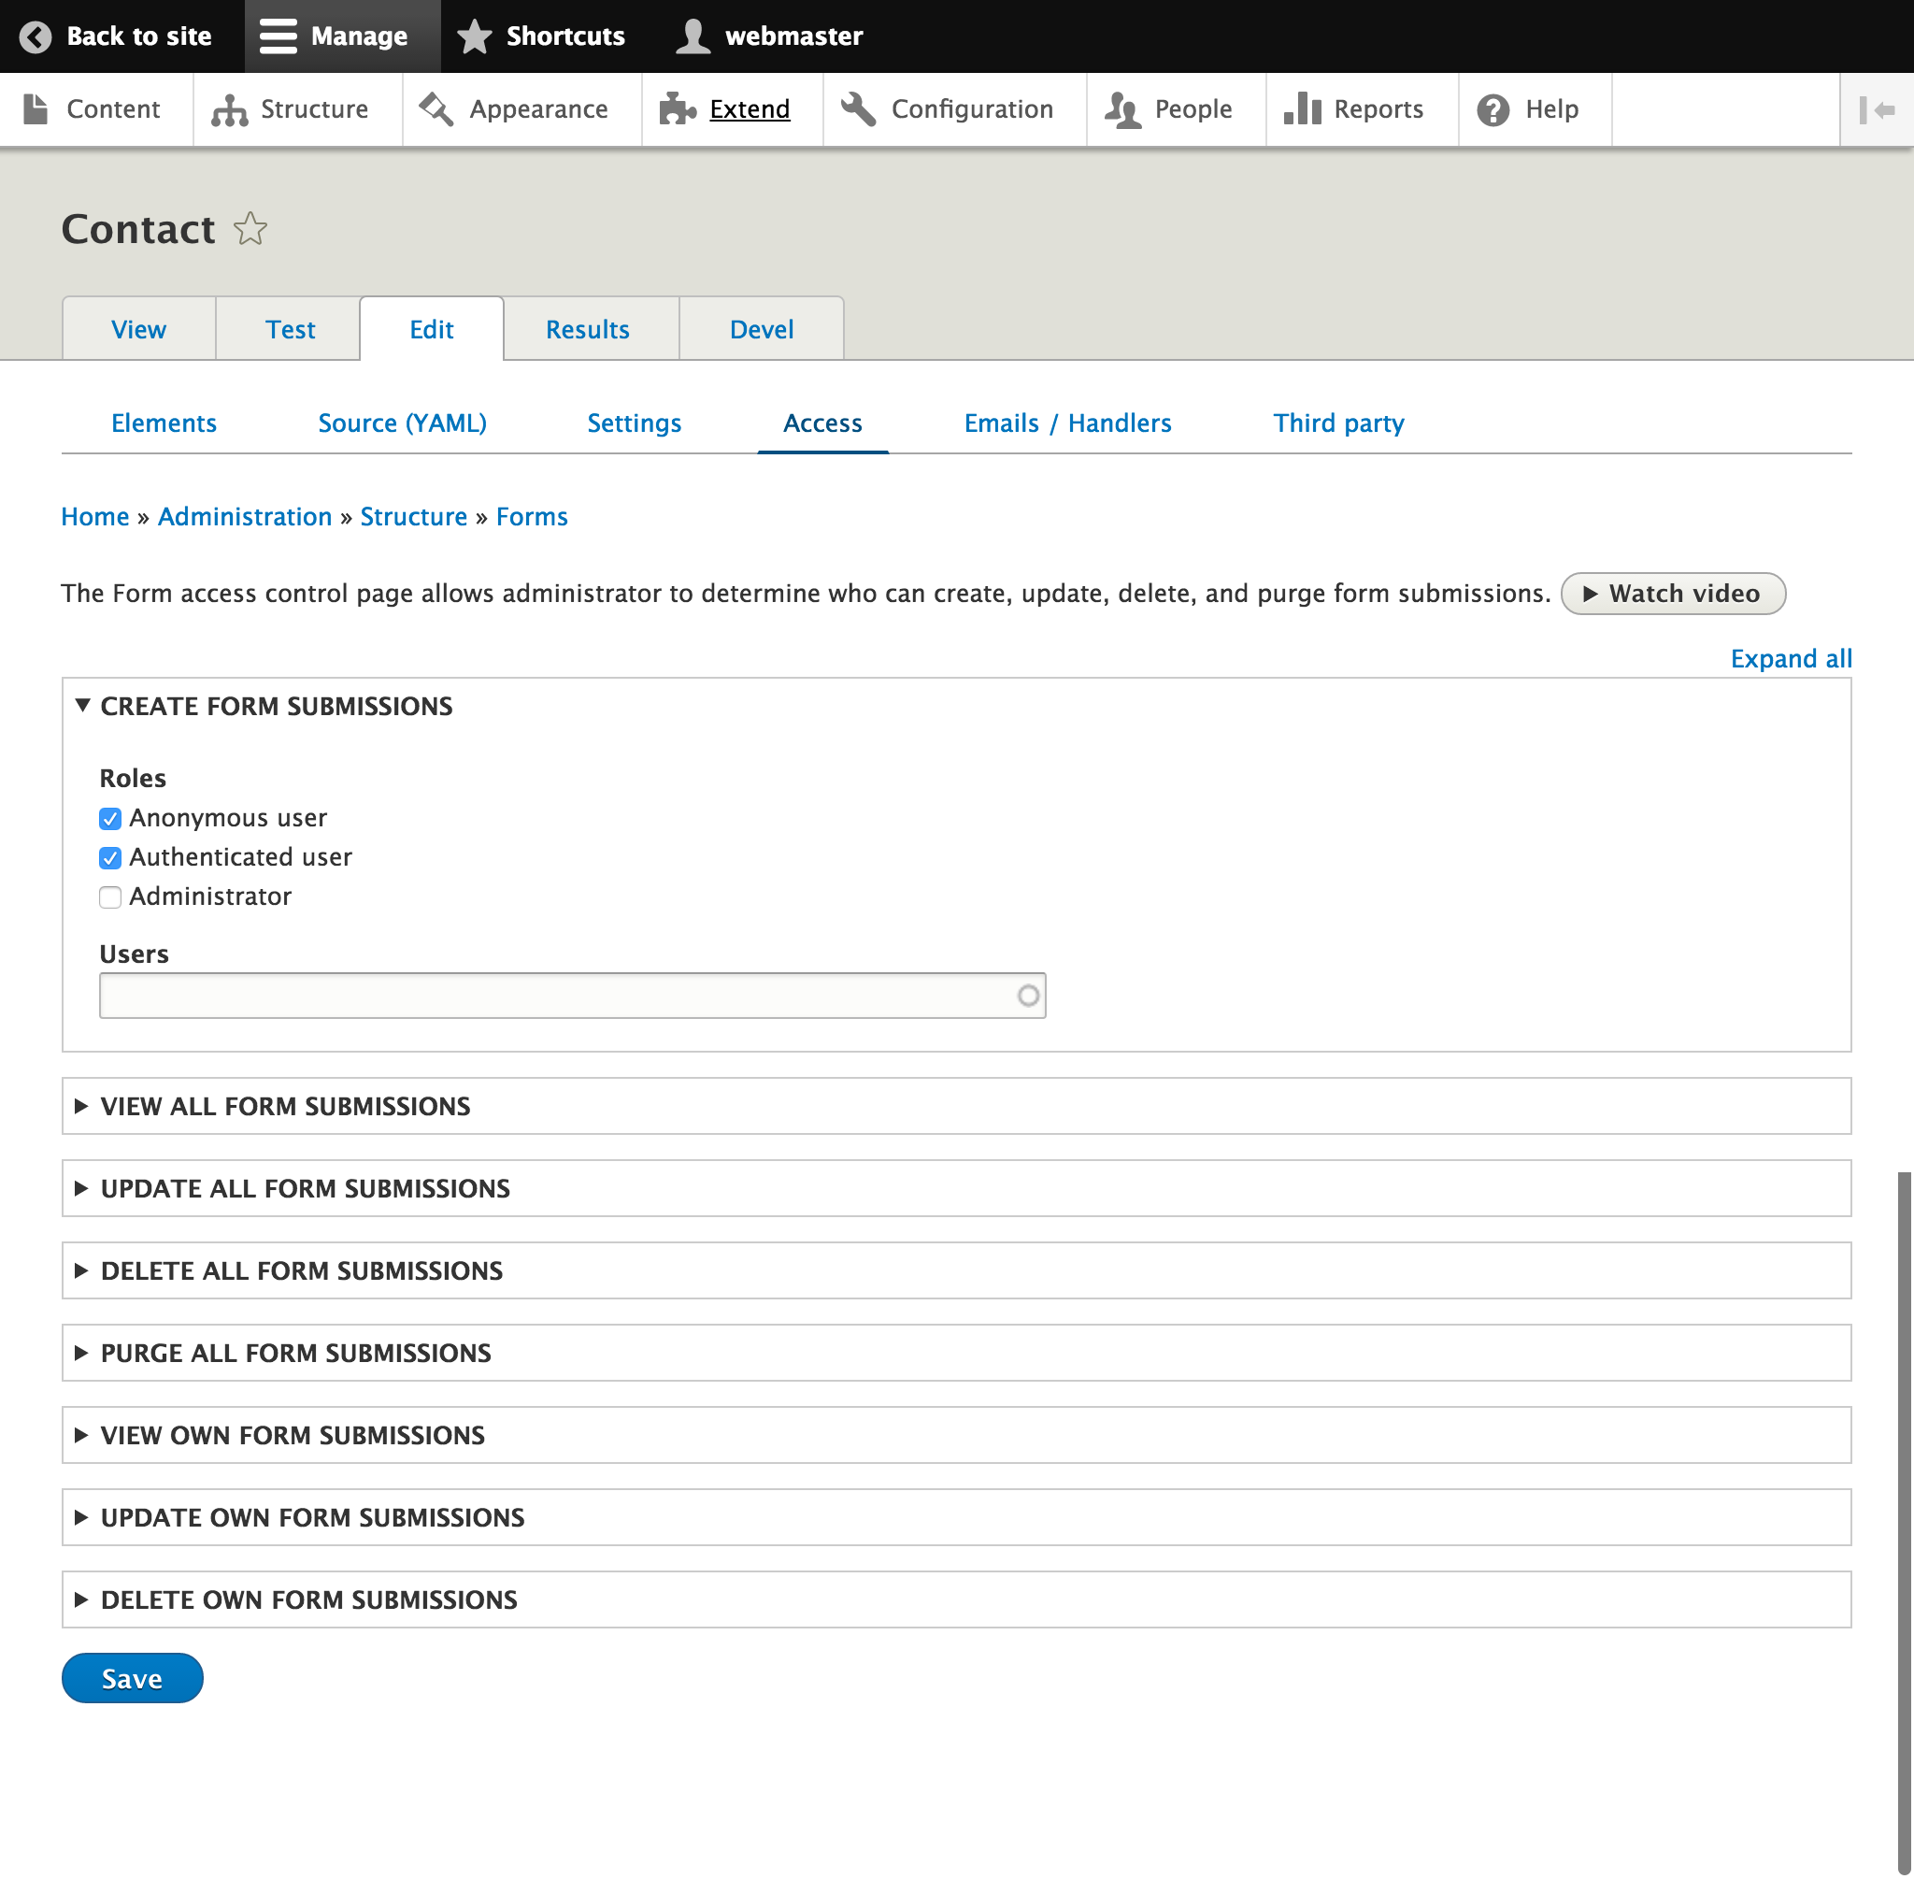
Task: Select the Appearance paintbrush icon
Action: pyautogui.click(x=436, y=108)
